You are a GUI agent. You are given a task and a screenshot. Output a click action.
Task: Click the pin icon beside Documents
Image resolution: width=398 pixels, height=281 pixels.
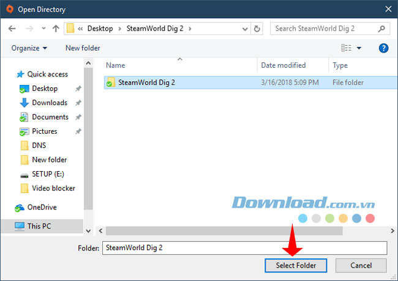[78, 117]
